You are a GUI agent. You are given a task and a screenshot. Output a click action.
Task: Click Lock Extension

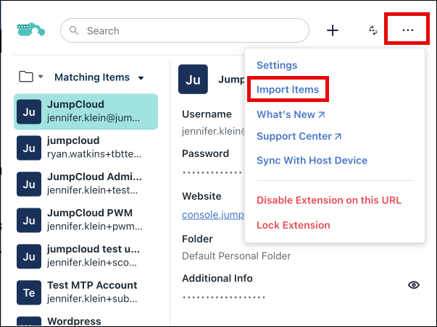(294, 225)
